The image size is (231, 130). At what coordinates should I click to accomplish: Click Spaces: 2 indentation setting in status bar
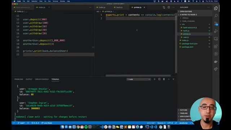pyautogui.click(x=161, y=123)
